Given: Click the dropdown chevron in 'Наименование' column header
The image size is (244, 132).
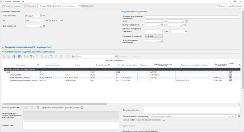Looking at the screenshot, I should click(38, 65).
